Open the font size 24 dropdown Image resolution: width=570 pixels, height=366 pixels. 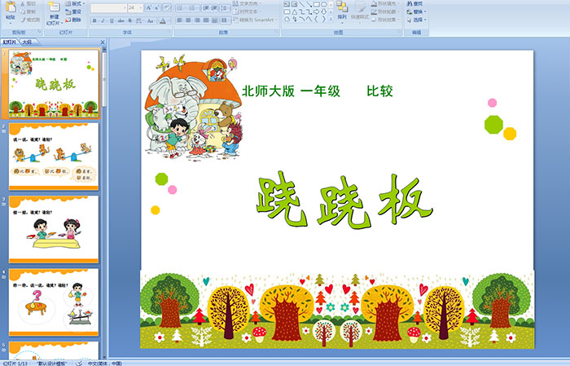[x=140, y=7]
